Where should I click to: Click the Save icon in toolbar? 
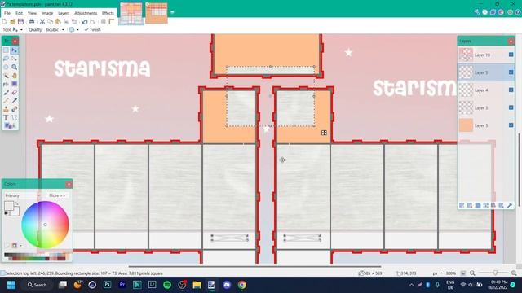click(x=20, y=22)
